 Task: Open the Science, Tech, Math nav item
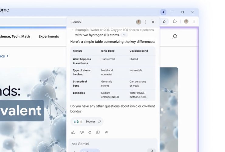tap(15, 36)
